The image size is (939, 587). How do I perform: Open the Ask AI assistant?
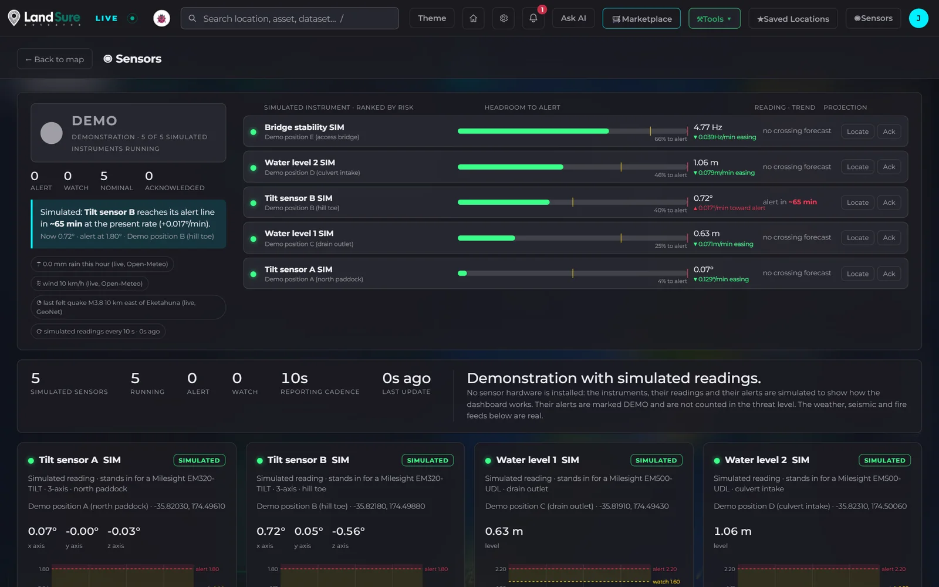tap(573, 18)
